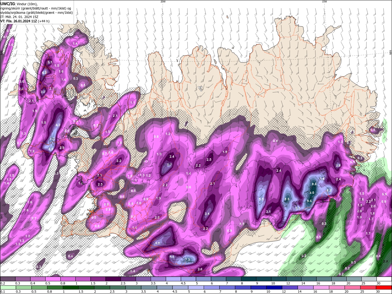Pick the upper legend swatch starting at 9
This screenshot has height=294, width=392.
[264, 279]
